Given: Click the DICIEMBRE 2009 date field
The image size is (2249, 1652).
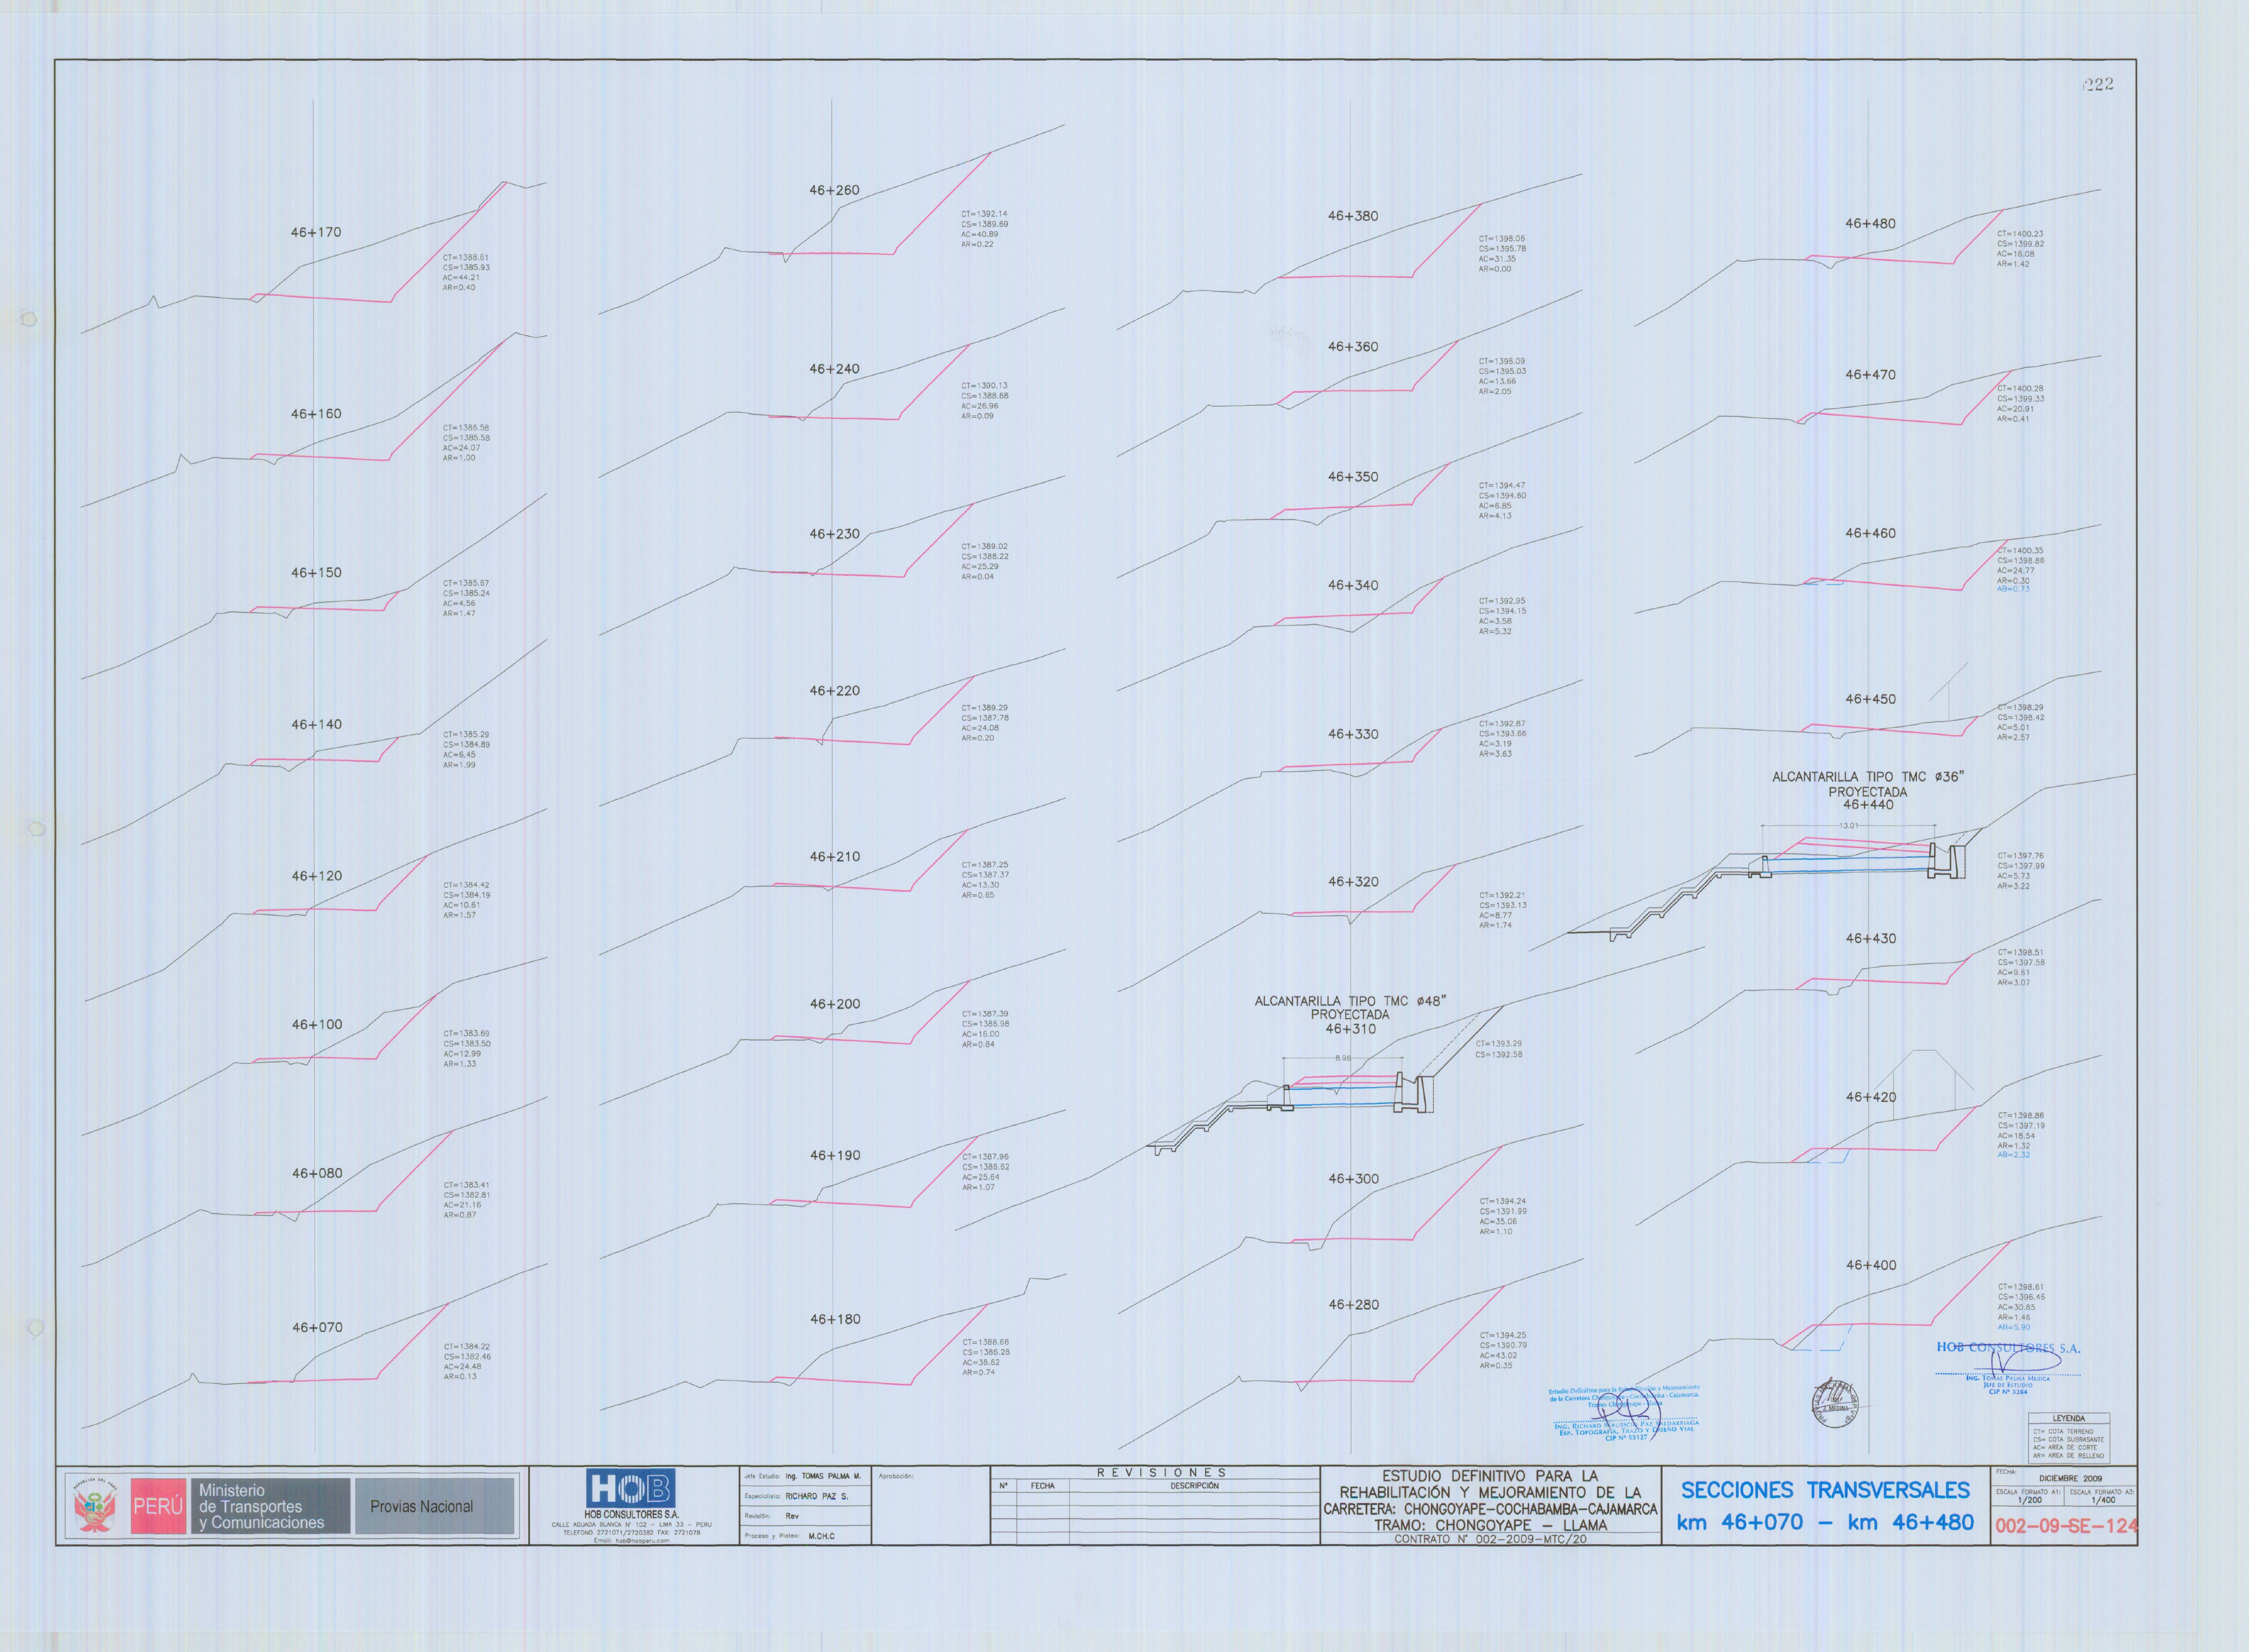Looking at the screenshot, I should pyautogui.click(x=2070, y=1478).
